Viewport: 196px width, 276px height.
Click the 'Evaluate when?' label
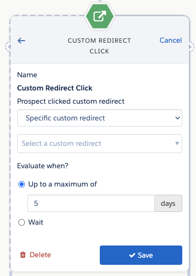pyautogui.click(x=43, y=166)
